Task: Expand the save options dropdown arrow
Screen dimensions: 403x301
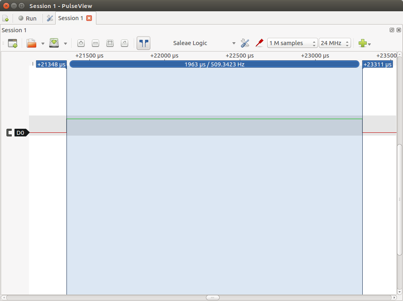Action: [66, 43]
